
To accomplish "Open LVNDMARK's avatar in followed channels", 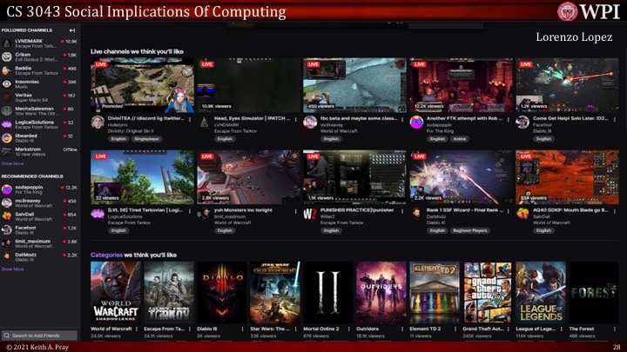I will [7, 43].
